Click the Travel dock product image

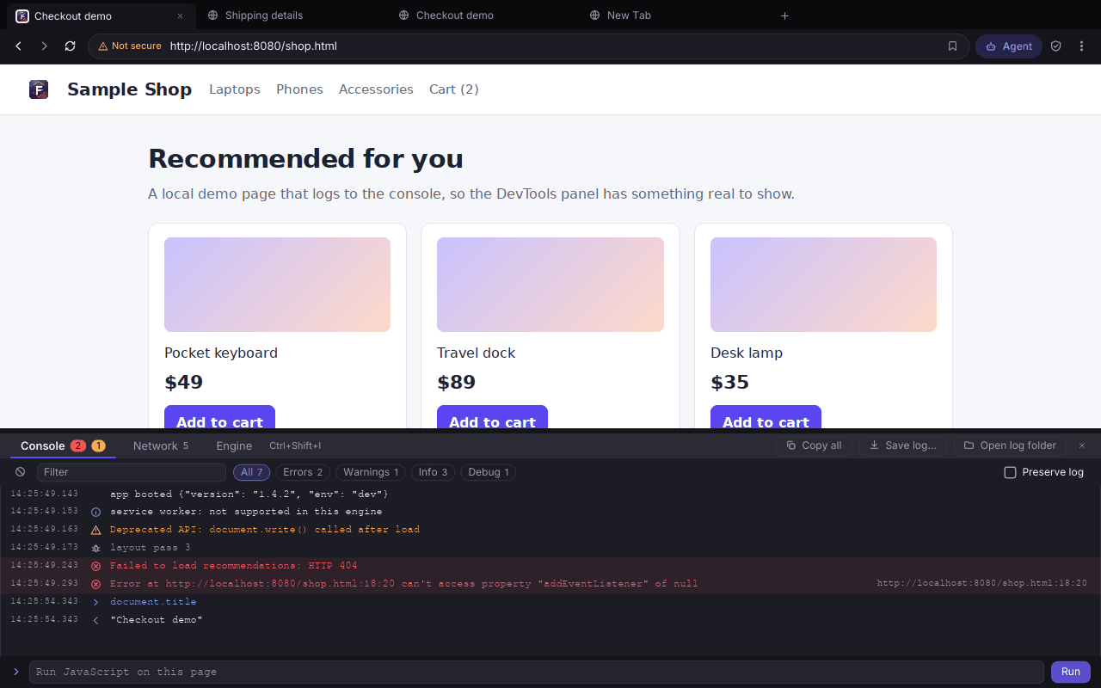(x=550, y=285)
